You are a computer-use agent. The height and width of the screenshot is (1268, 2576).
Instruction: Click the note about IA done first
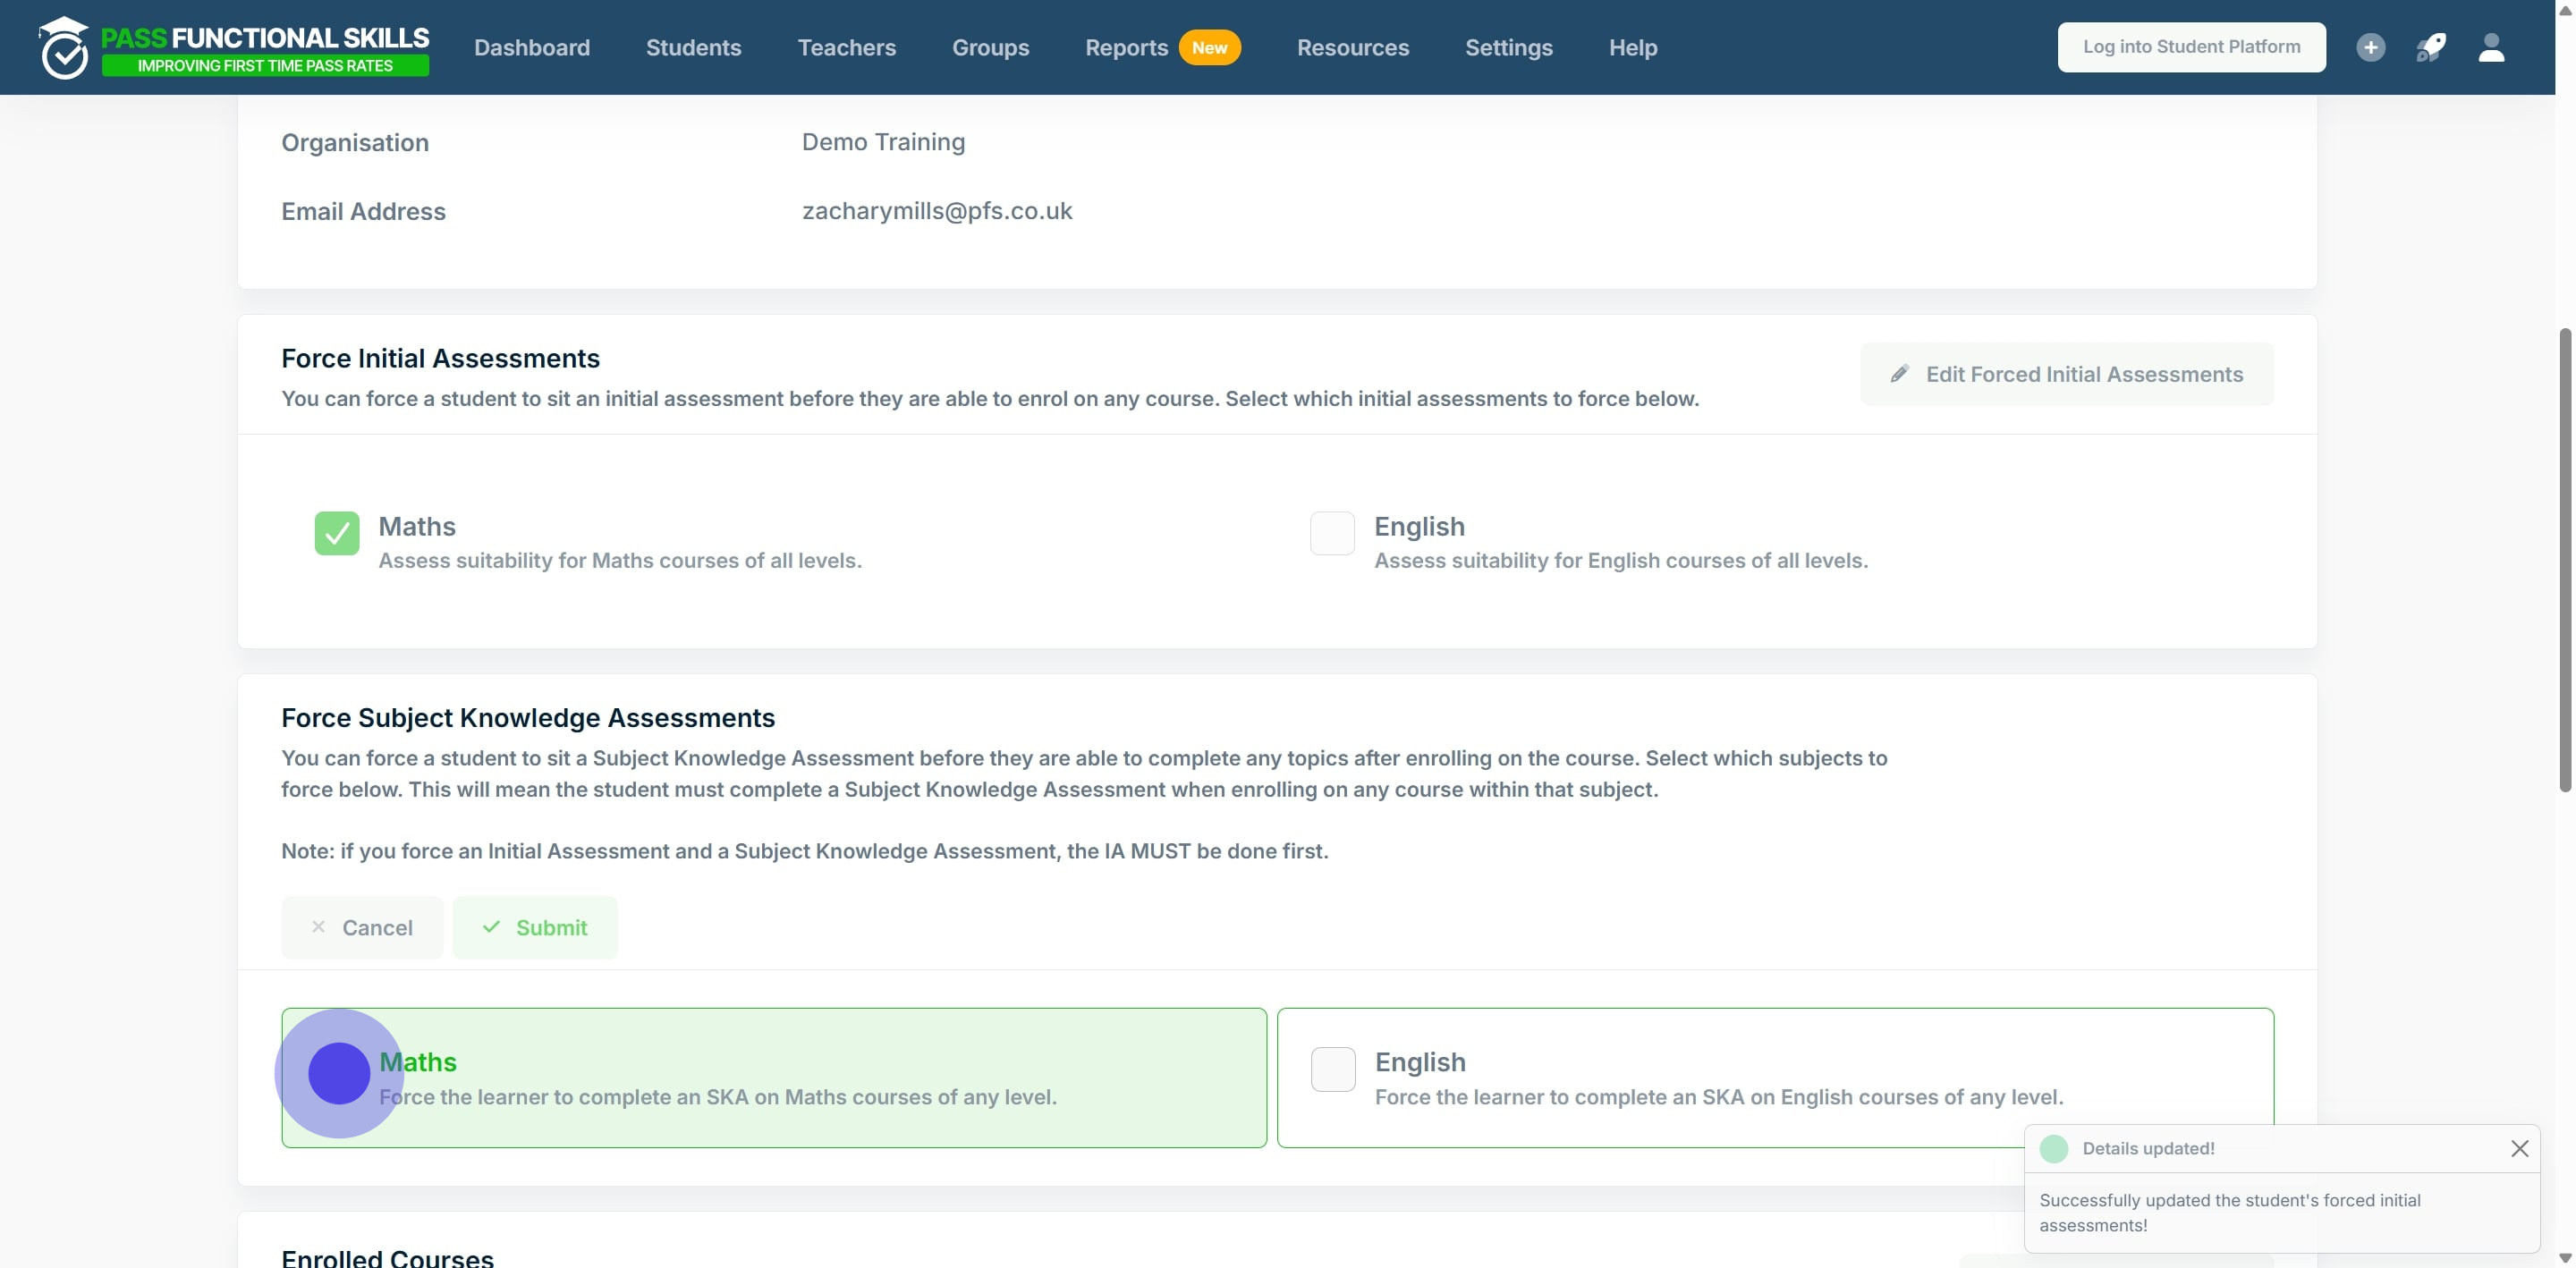[805, 851]
